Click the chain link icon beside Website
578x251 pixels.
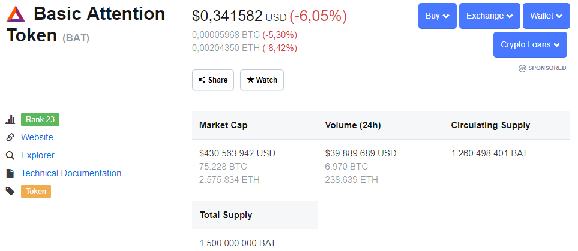[x=10, y=137]
